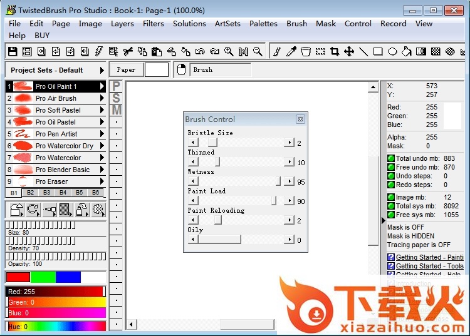The height and width of the screenshot is (336, 470).
Task: Open the circular arrow rotation dropdown
Action: pyautogui.click(x=33, y=210)
